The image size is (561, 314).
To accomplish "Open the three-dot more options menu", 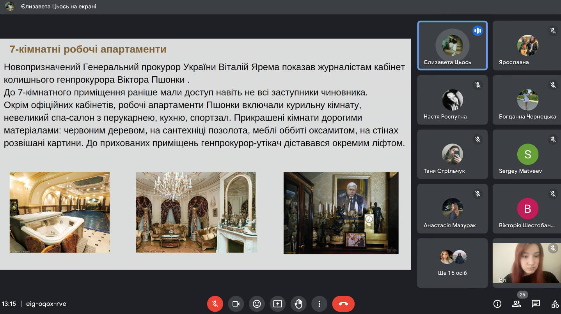I will [x=319, y=304].
